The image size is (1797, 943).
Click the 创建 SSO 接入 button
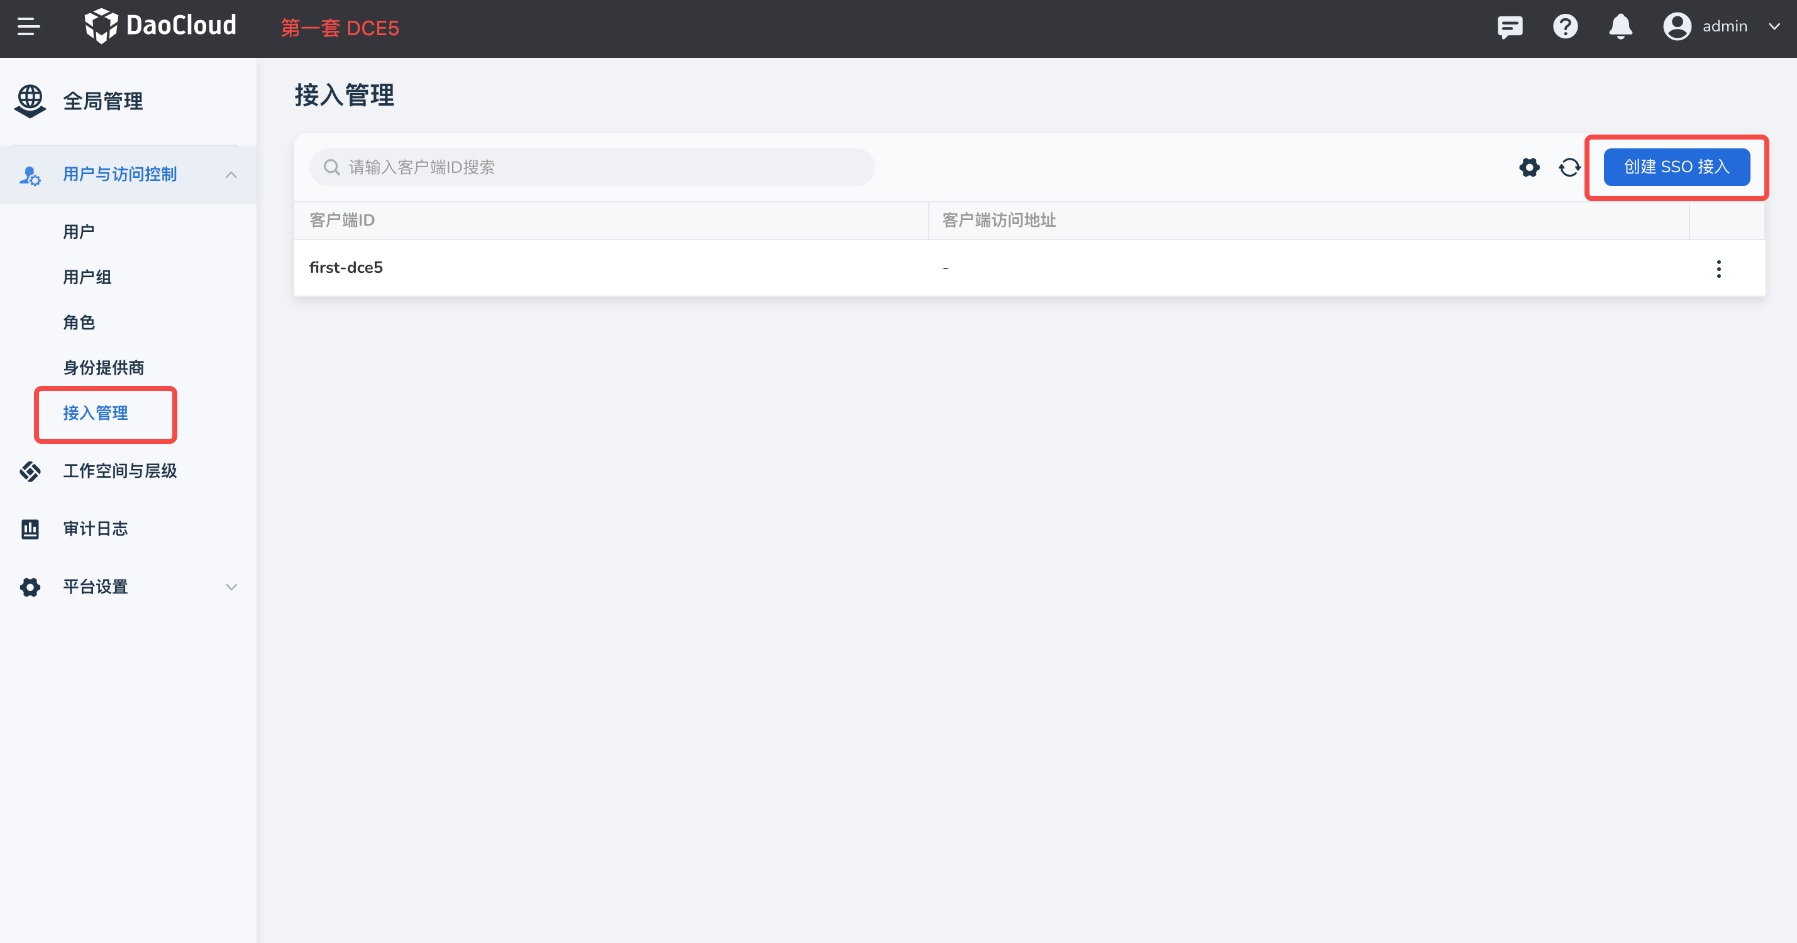point(1676,167)
